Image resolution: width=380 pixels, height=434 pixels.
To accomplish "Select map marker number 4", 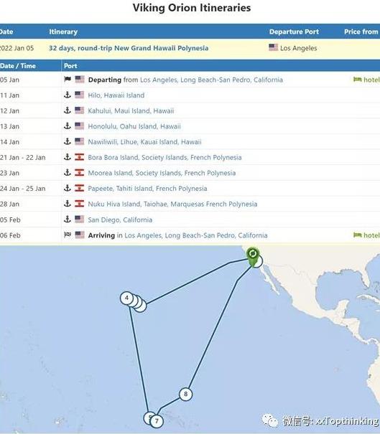I will click(126, 298).
